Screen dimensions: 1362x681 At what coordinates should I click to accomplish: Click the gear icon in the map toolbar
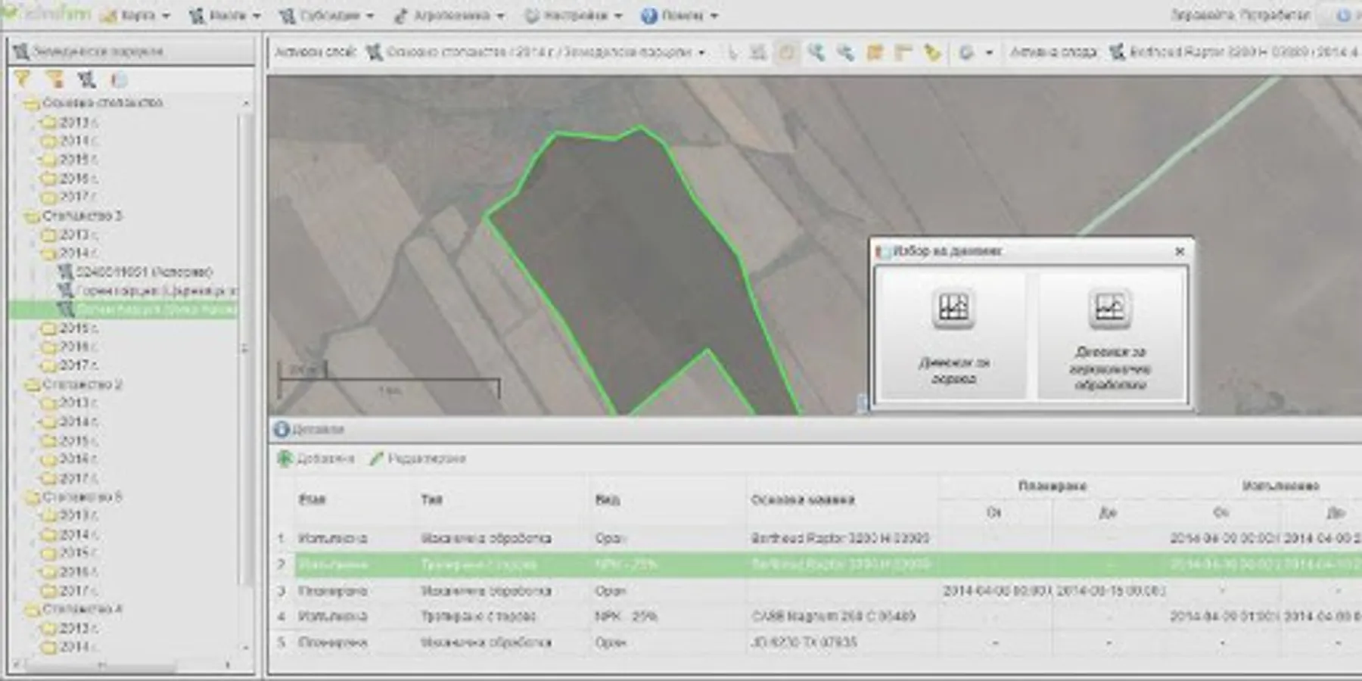coord(966,52)
